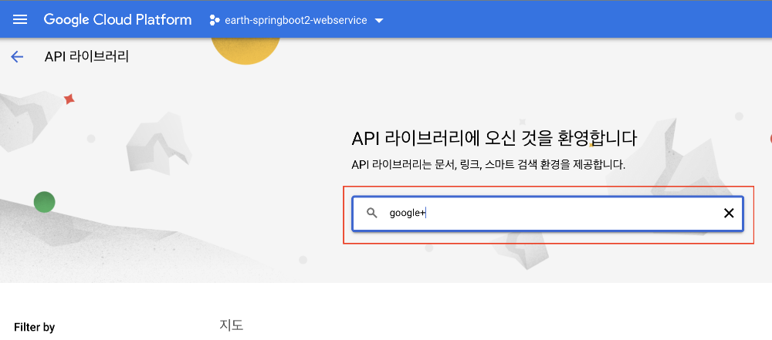772x340 pixels.
Task: Click the API 라이브러리 page title
Action: coord(86,56)
